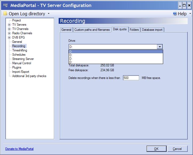Screen dimensions: 193x155
Task: Select Timeshifting in the settings tree
Action: [19, 50]
